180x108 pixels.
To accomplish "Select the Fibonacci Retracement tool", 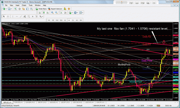I will 29,17.
